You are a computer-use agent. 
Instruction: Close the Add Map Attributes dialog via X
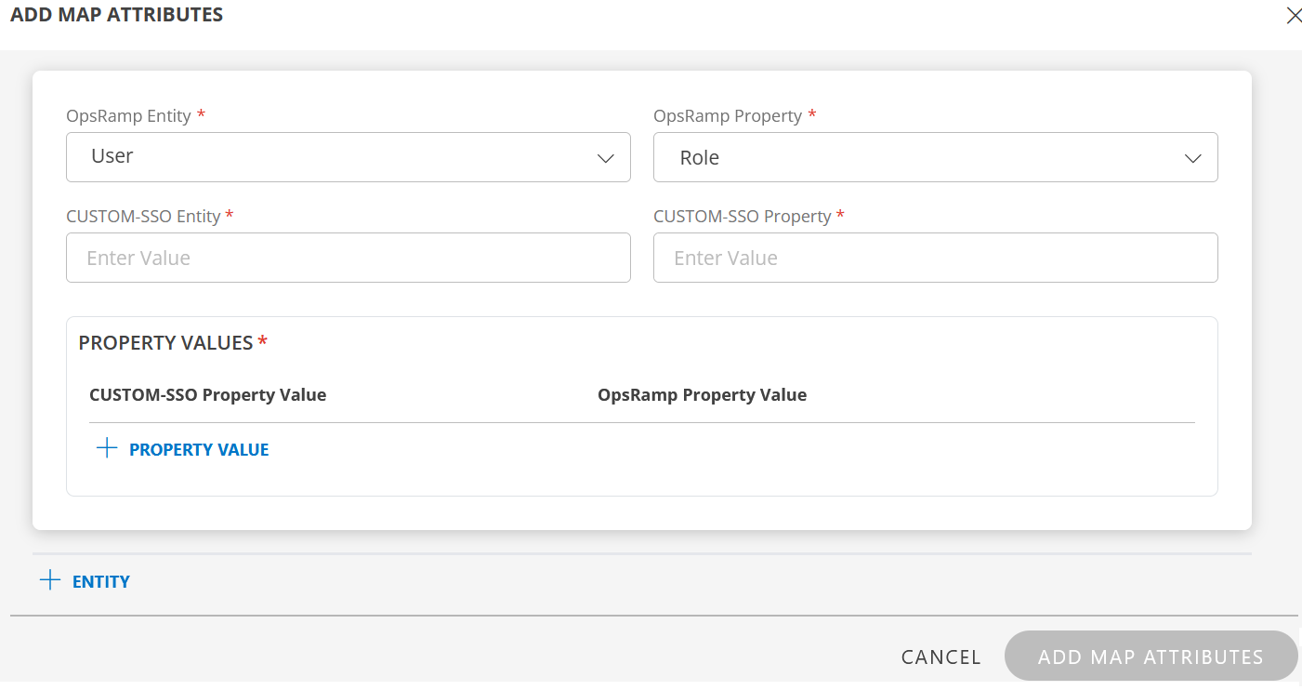click(x=1295, y=15)
